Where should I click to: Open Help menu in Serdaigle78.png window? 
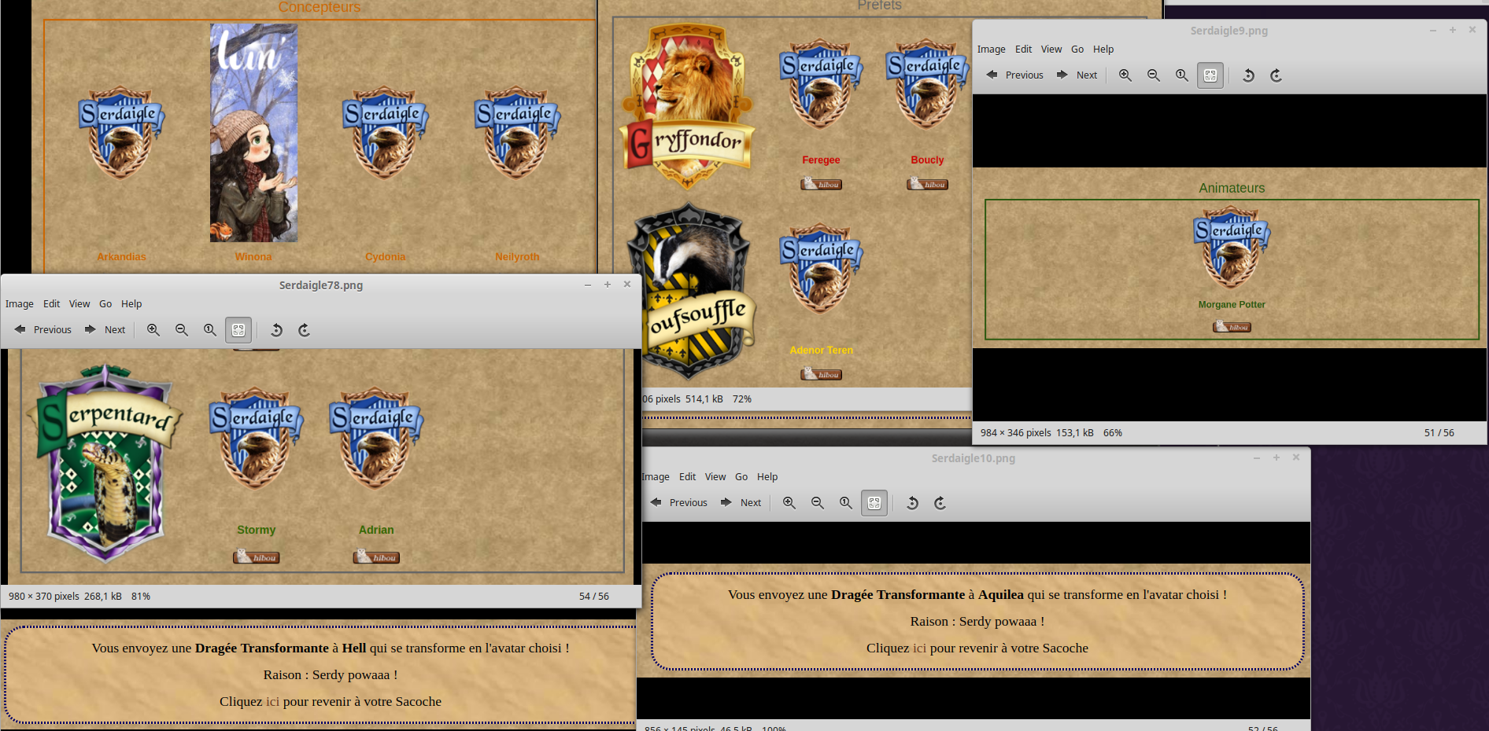coord(131,303)
